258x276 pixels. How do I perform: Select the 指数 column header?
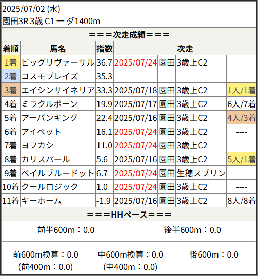(x=105, y=49)
